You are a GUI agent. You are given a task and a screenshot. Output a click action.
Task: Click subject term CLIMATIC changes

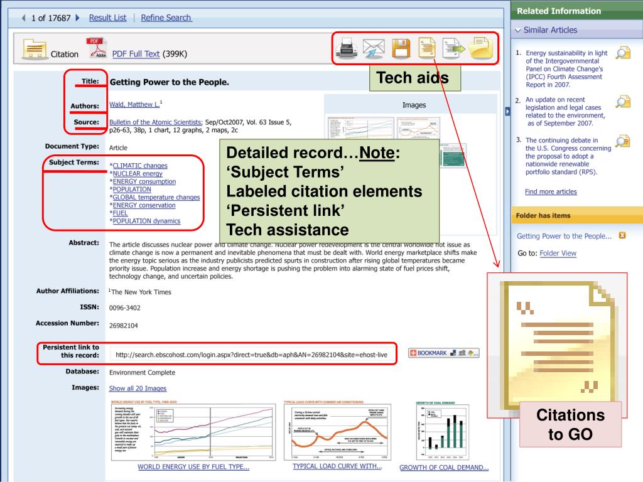tap(140, 166)
